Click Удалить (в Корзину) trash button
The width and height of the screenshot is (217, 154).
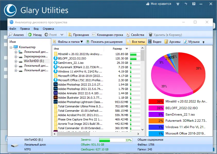165,35
